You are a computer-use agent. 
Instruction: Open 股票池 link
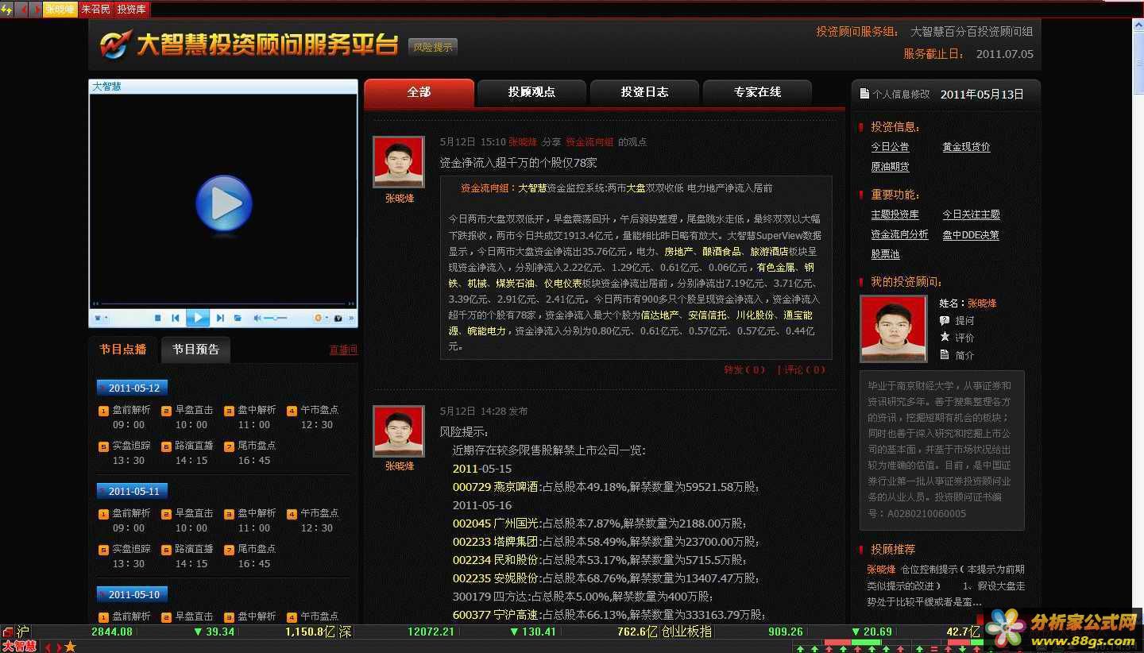(885, 254)
